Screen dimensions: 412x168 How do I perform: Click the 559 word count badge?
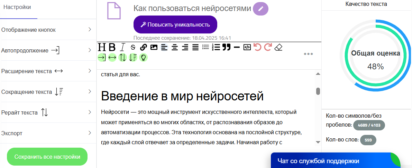coord(368,140)
